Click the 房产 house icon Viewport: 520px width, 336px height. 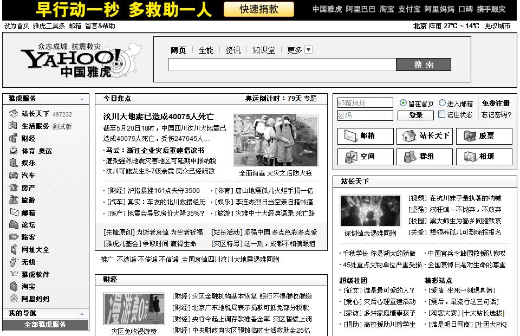click(x=14, y=188)
